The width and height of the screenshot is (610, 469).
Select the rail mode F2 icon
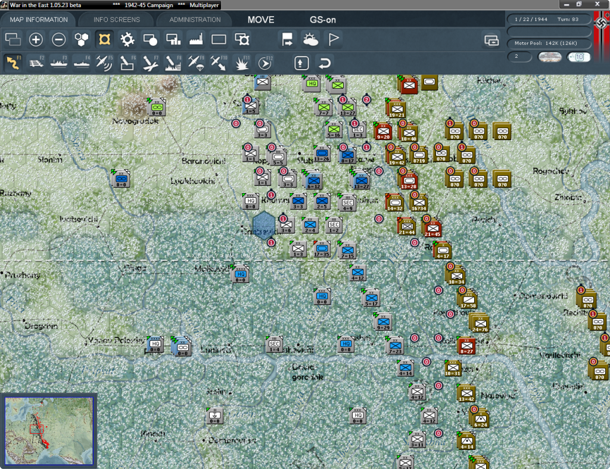point(36,63)
